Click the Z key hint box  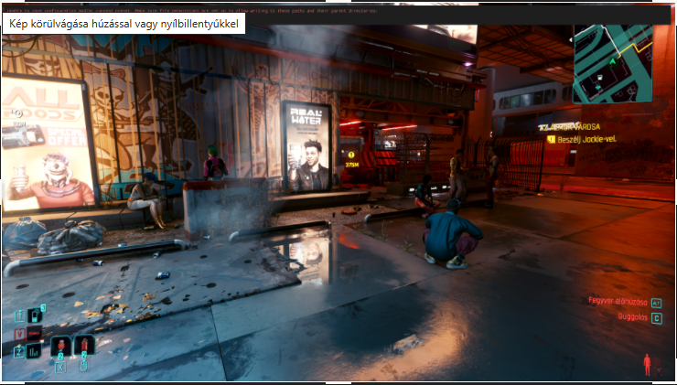tap(20, 352)
